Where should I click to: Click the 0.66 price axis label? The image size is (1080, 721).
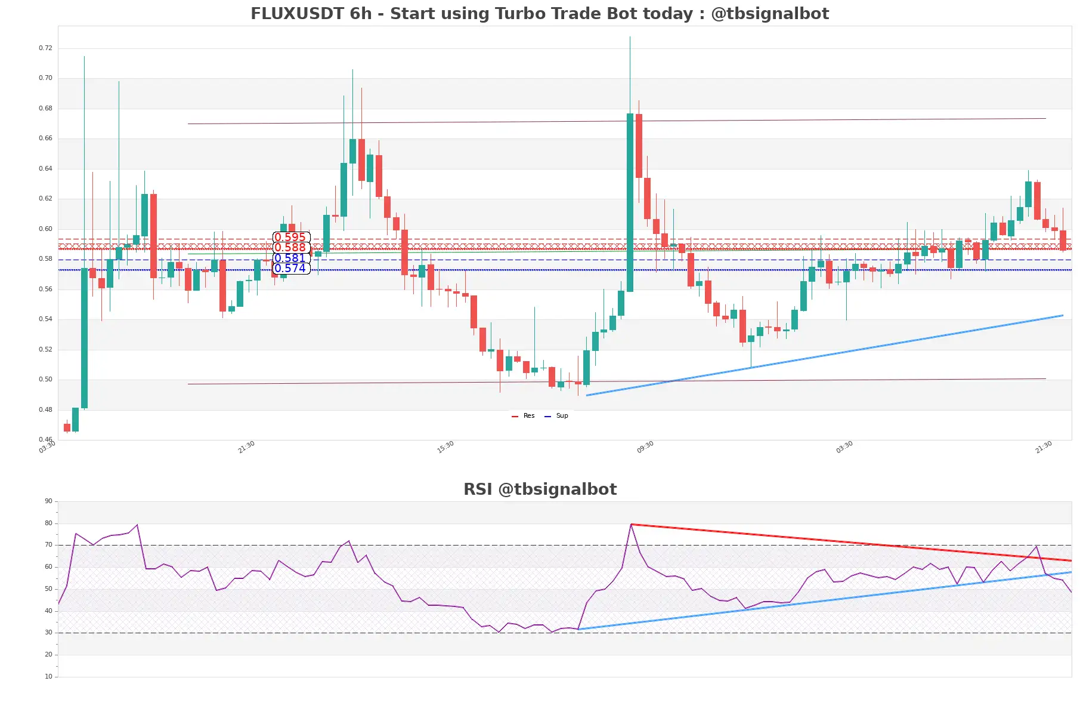[x=45, y=138]
